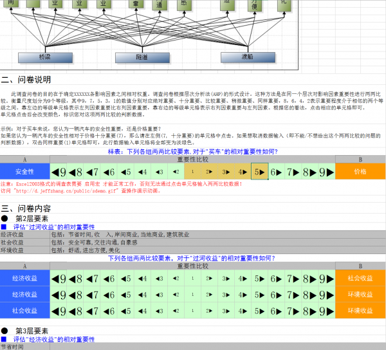Click the 渡船 box in the diagram
This screenshot has height=350, width=386.
[x=248, y=57]
